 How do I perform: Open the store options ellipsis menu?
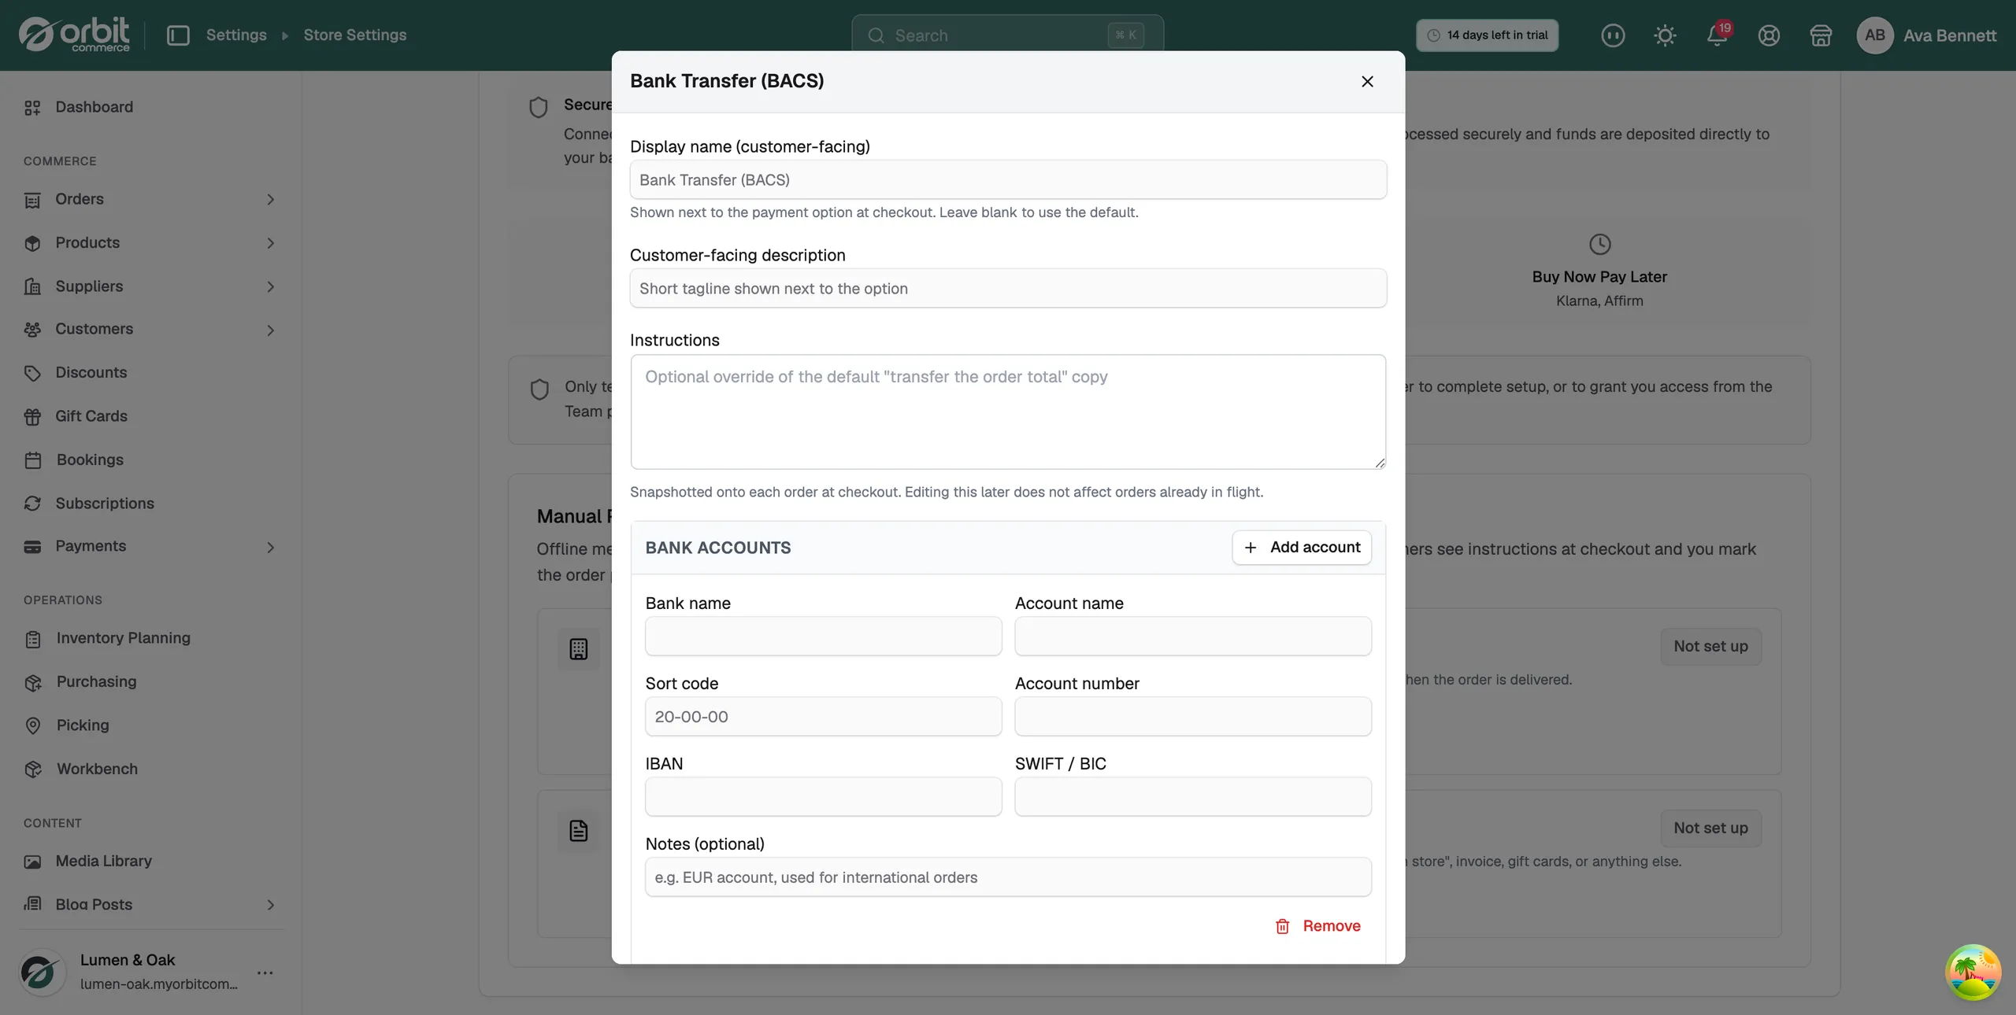tap(265, 973)
